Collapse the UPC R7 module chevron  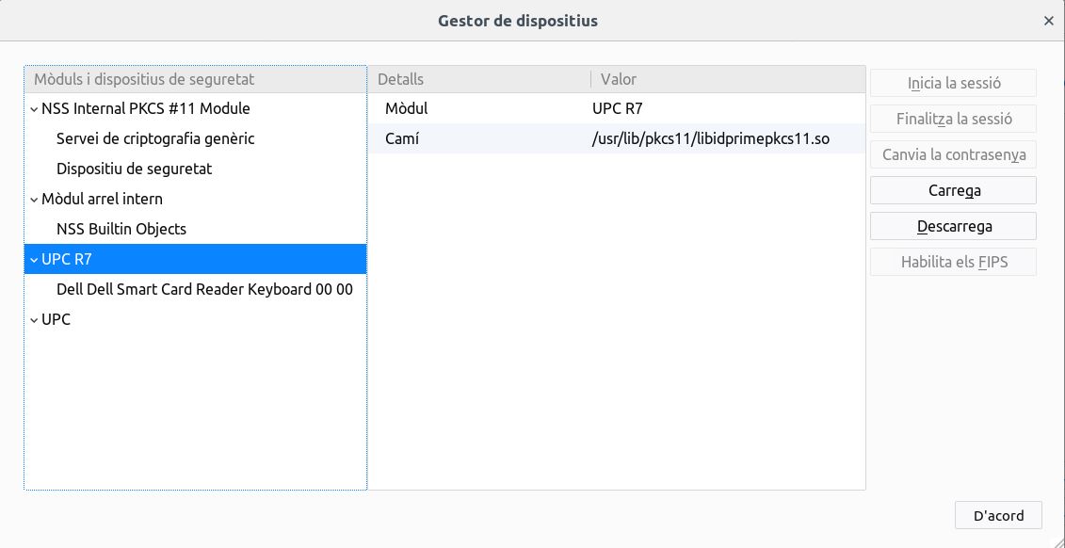[x=34, y=260]
